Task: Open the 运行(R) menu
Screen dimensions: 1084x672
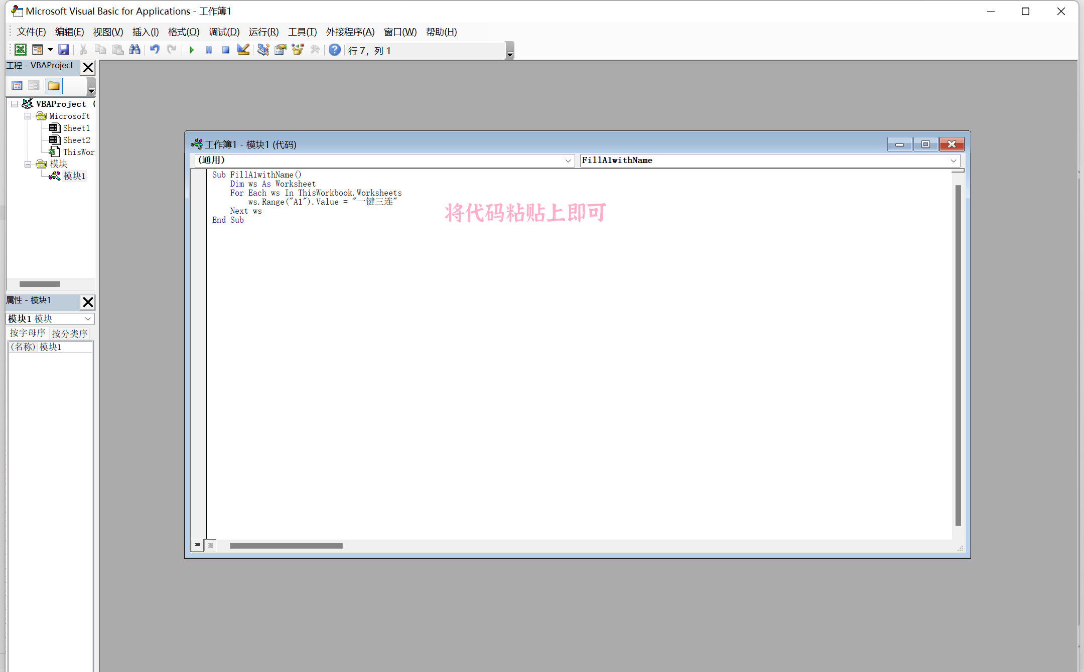Action: (x=263, y=32)
